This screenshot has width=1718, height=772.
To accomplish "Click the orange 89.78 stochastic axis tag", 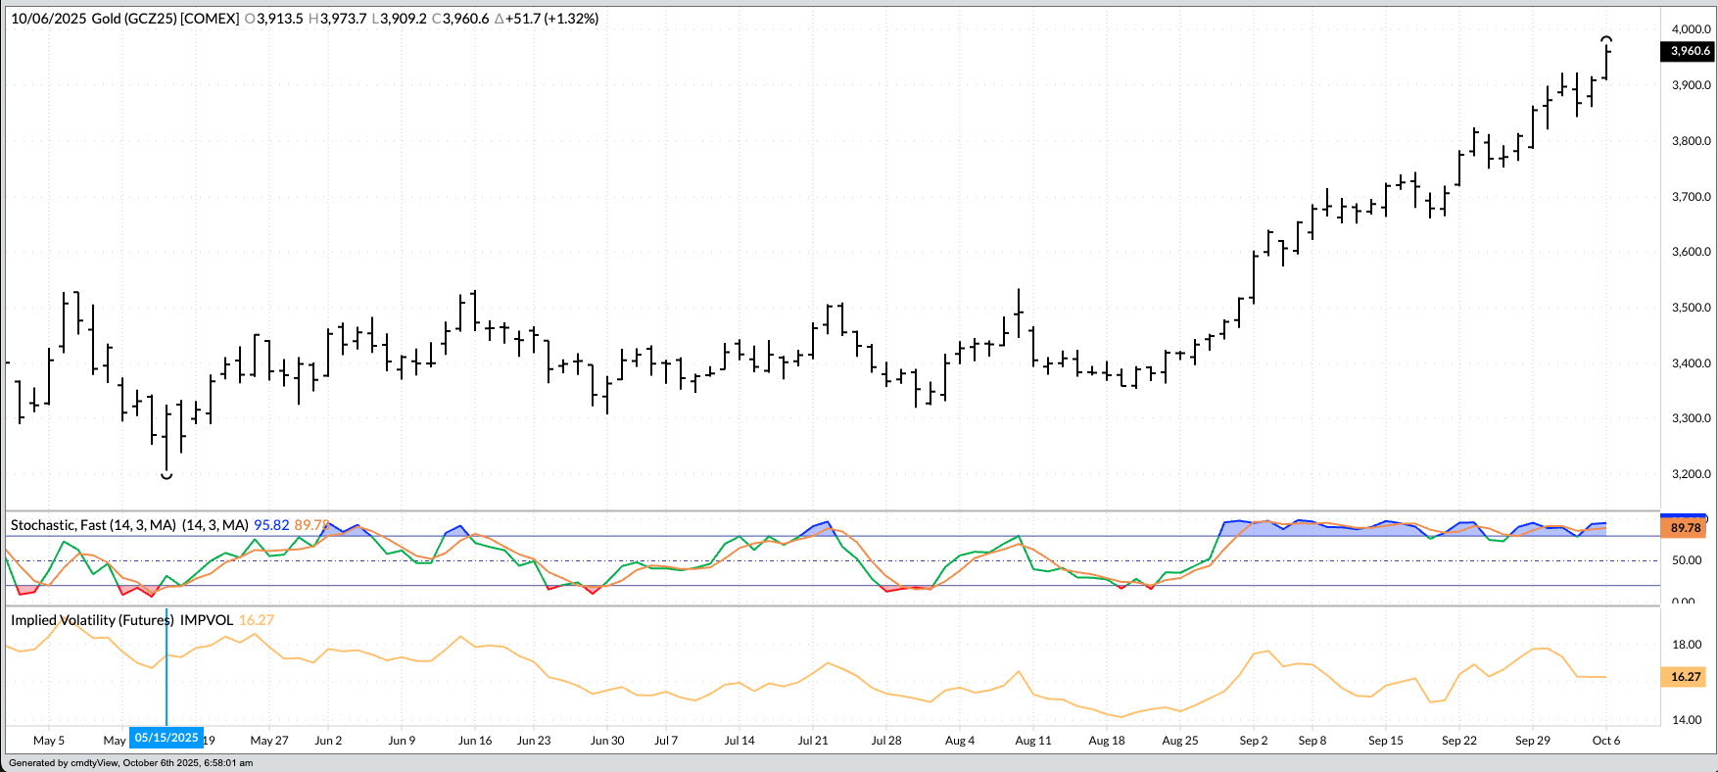I will pyautogui.click(x=1685, y=528).
